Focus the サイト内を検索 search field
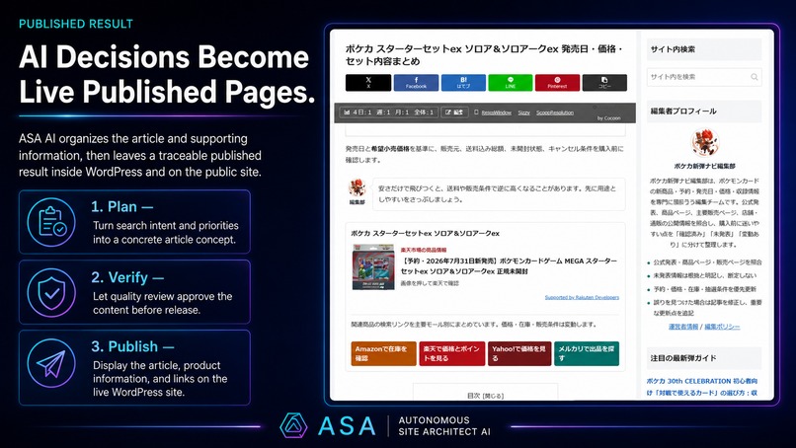Image resolution: width=796 pixels, height=448 pixels. click(x=704, y=77)
